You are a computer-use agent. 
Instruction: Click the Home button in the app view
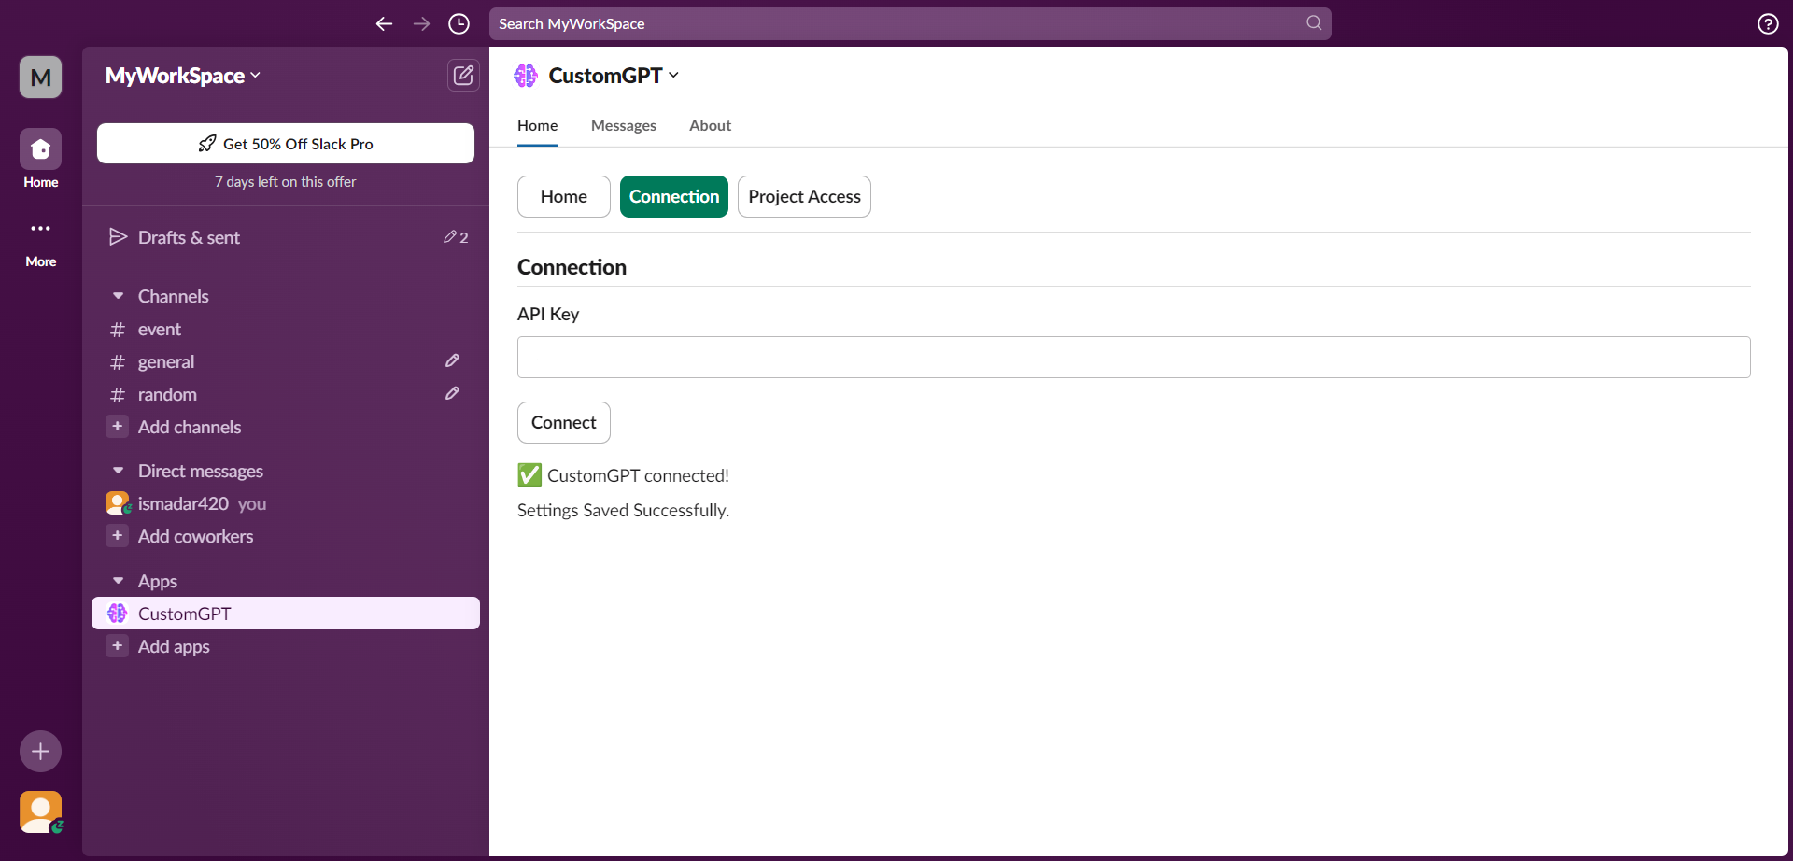[x=564, y=197]
